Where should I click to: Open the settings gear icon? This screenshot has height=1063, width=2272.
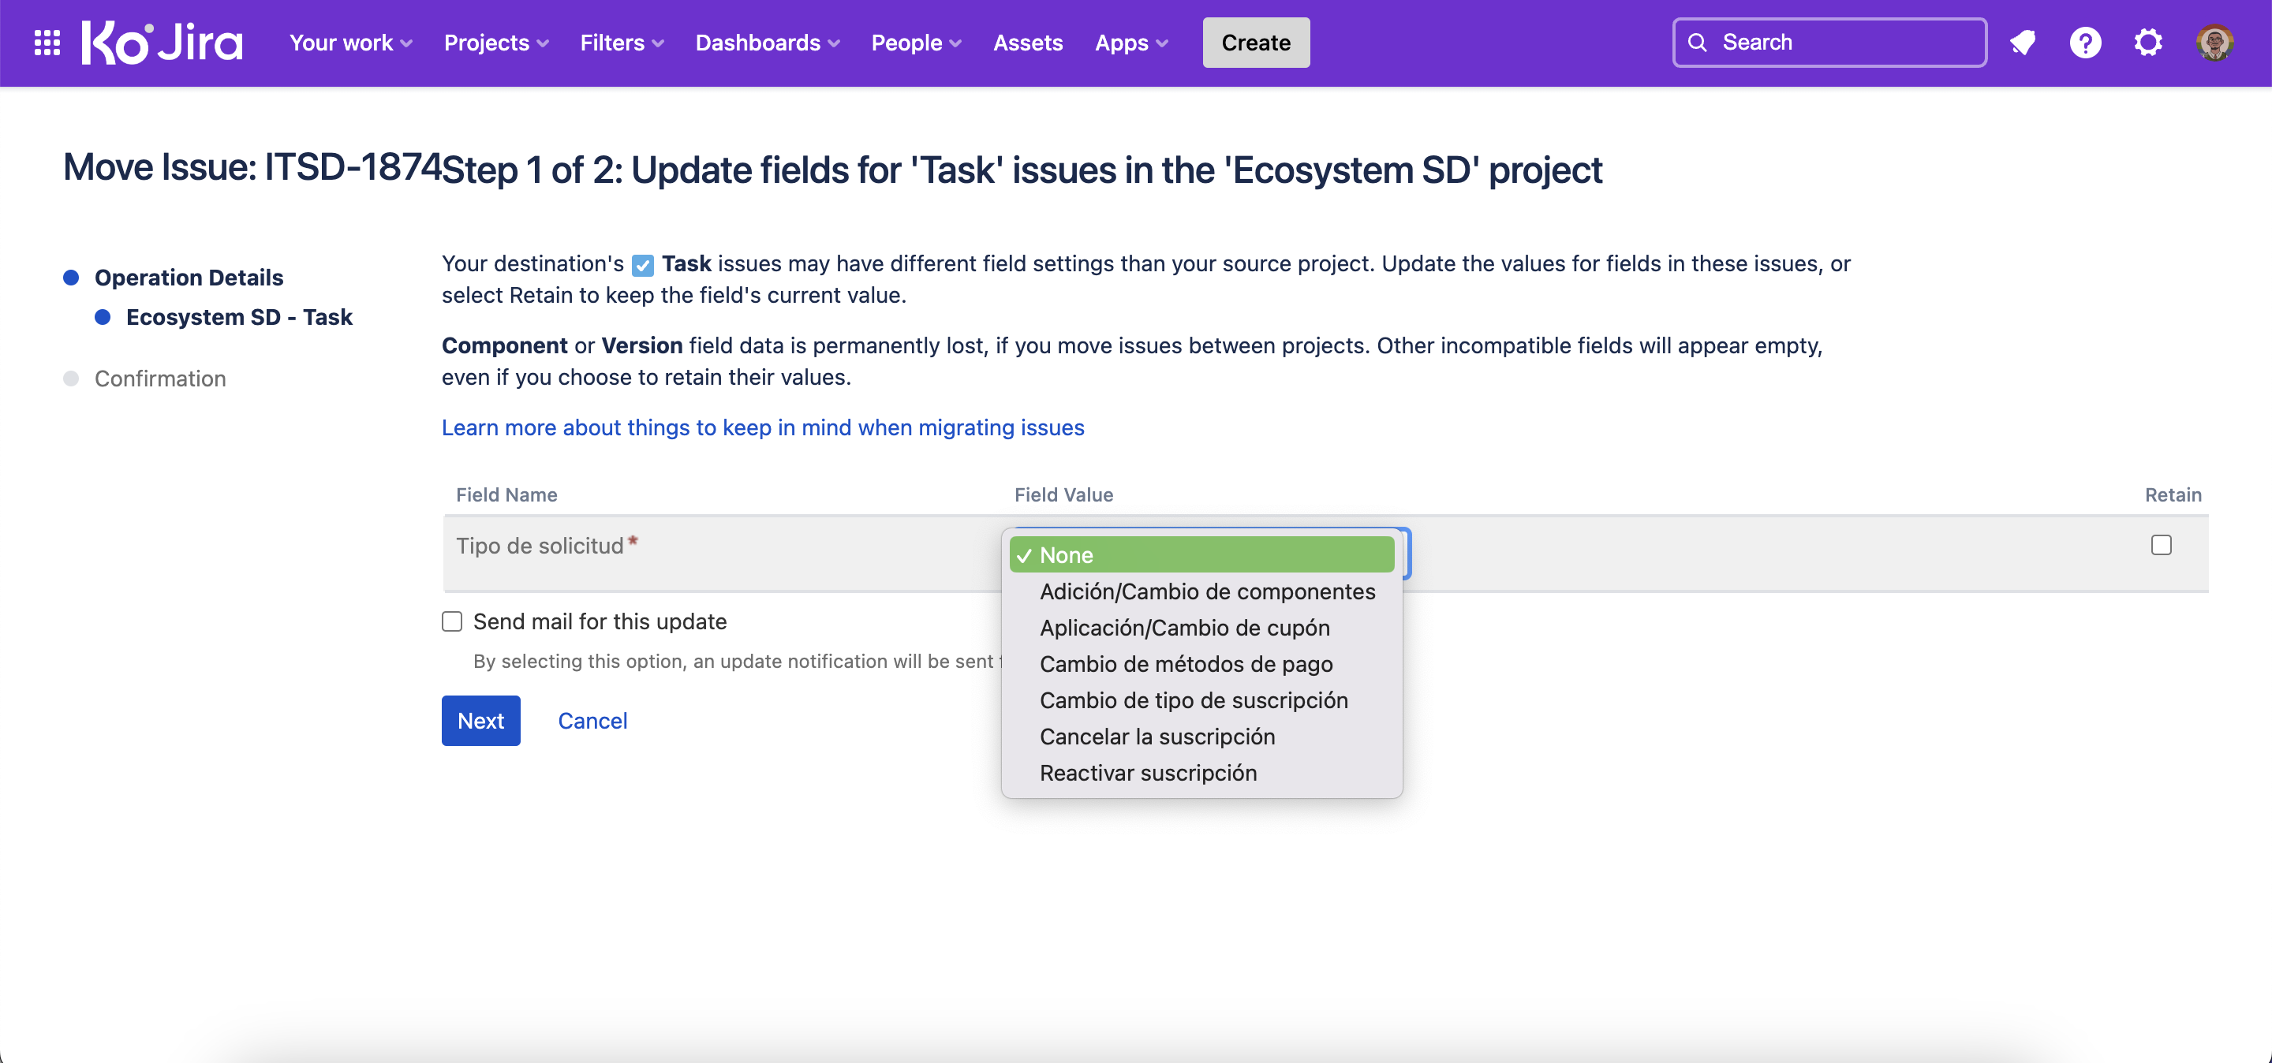coord(2147,43)
